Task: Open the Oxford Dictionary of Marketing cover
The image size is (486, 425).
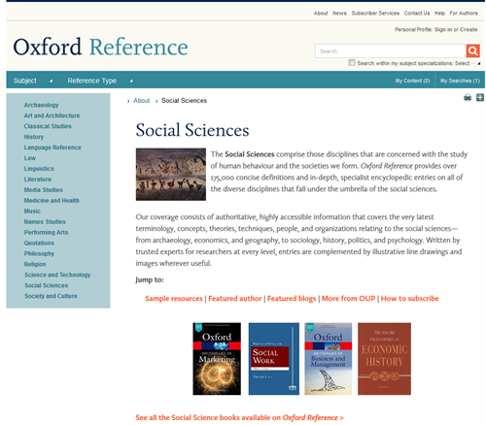Action: pyautogui.click(x=217, y=359)
